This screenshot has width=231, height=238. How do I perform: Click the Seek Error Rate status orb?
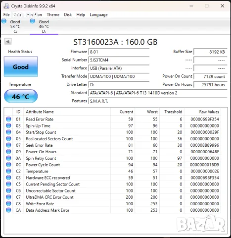8,145
